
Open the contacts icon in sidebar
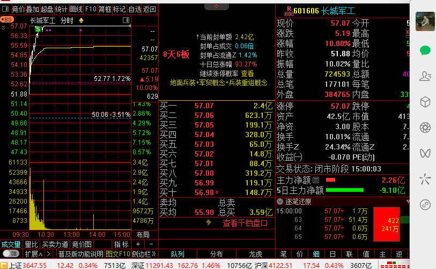(x=425, y=76)
